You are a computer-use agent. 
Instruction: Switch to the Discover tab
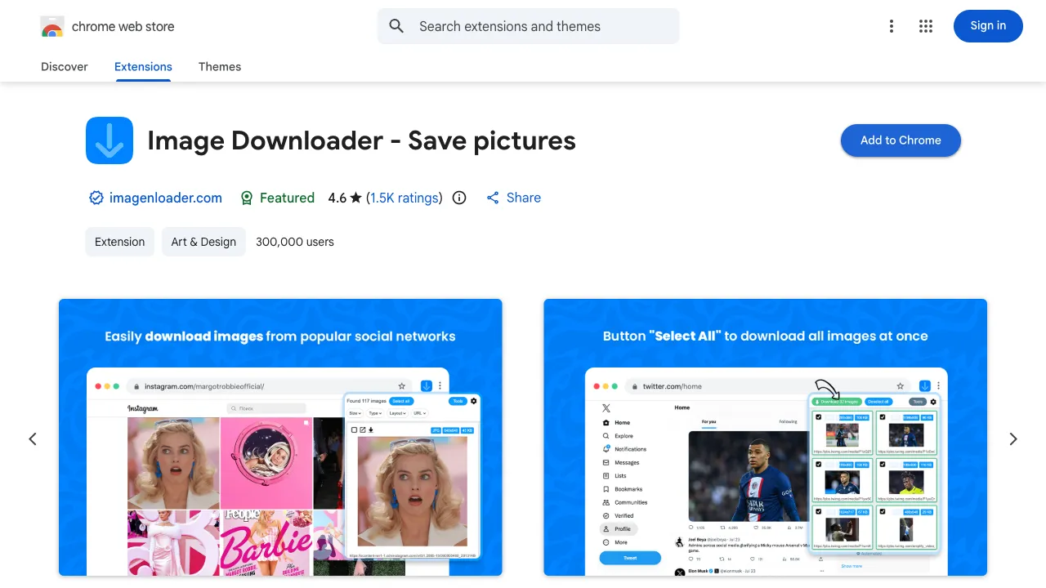click(65, 67)
